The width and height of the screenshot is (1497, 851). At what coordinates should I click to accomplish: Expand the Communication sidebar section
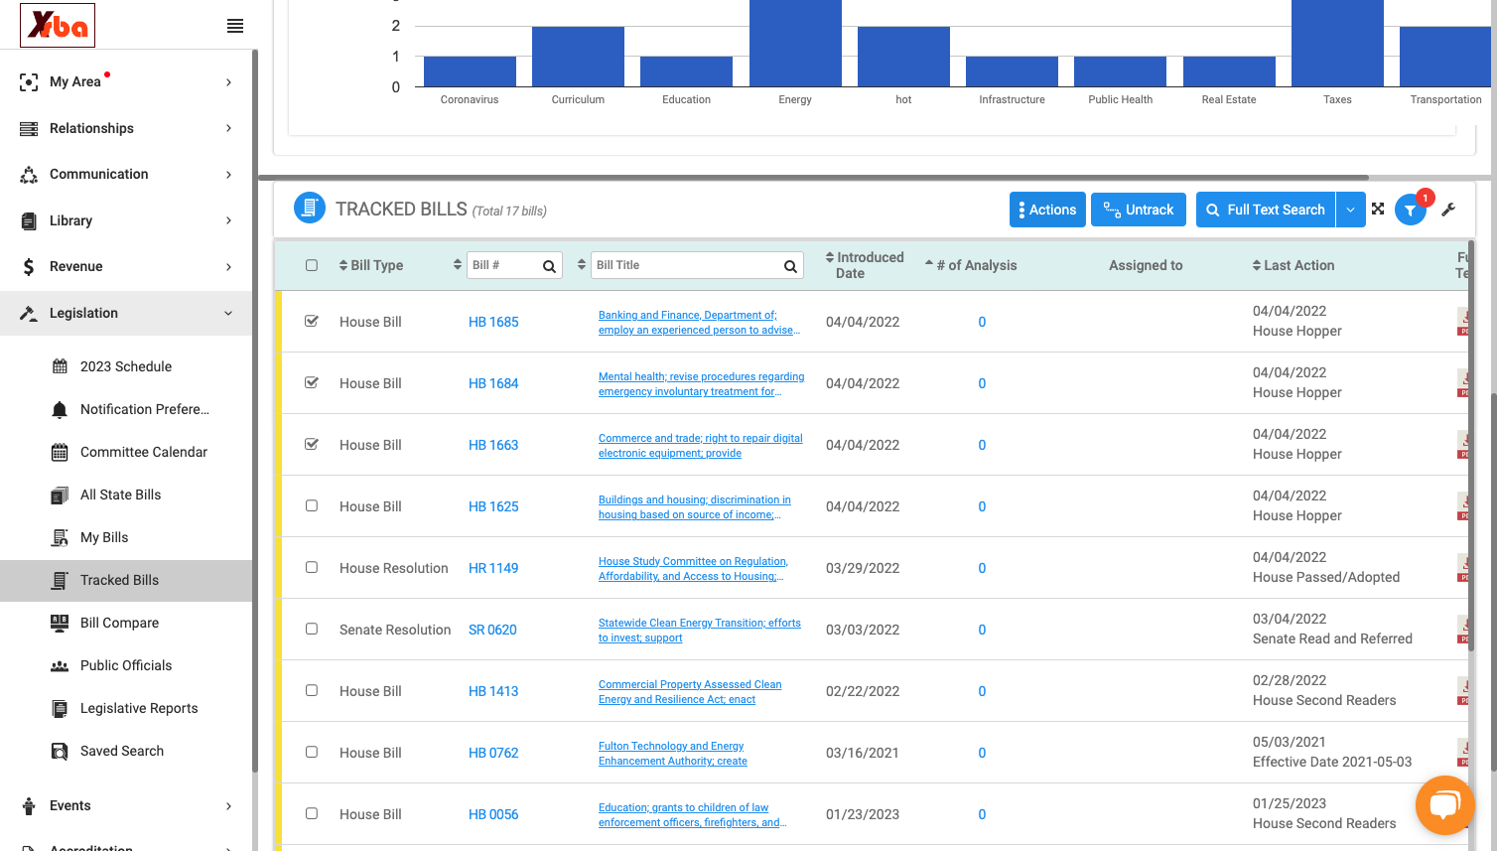click(x=127, y=175)
